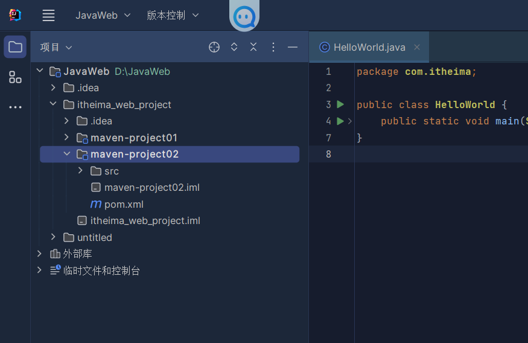Click line number 8 in the gutter
Screen dimensions: 528x343
329,155
